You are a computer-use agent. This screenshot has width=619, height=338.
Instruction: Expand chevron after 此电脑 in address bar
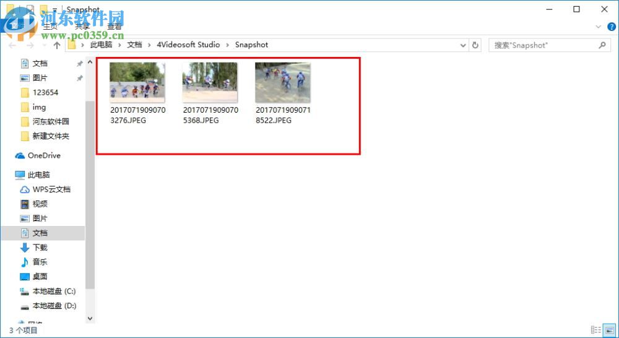click(x=119, y=45)
